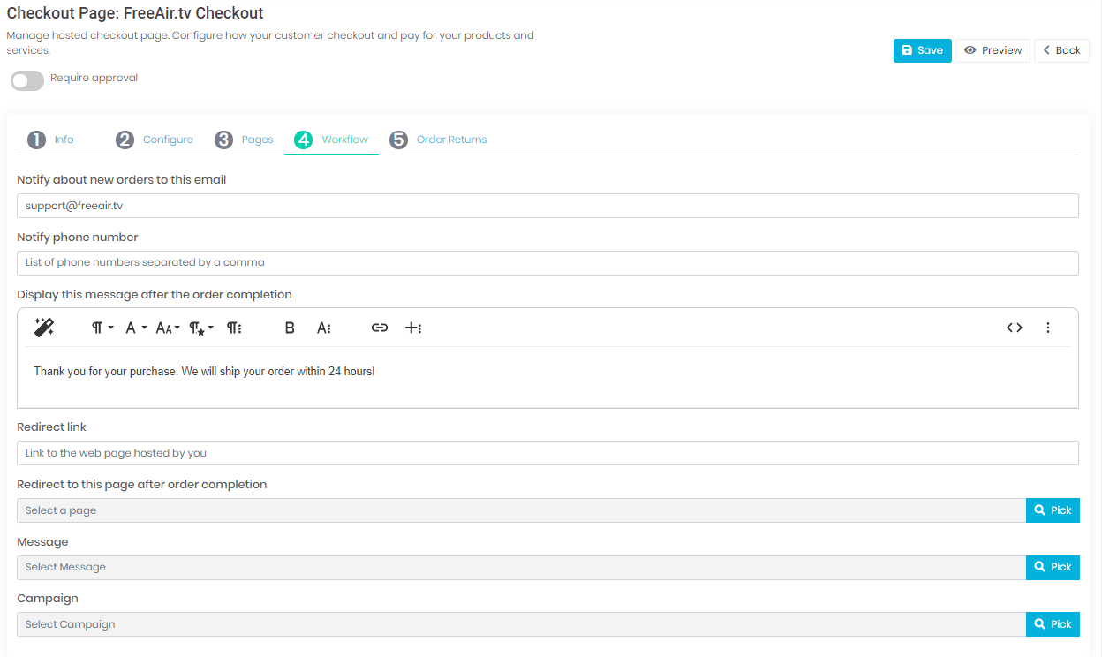Click the Redirect link input field

click(547, 453)
